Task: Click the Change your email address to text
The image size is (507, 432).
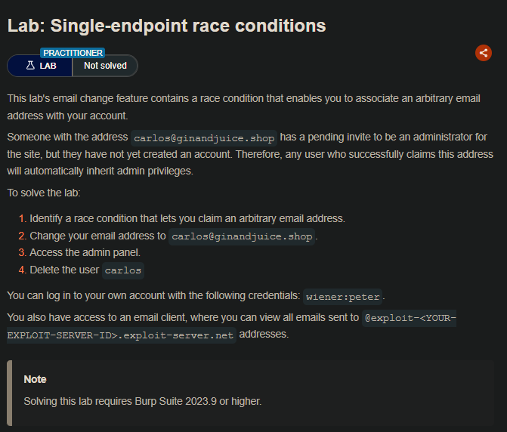Action: coord(97,236)
